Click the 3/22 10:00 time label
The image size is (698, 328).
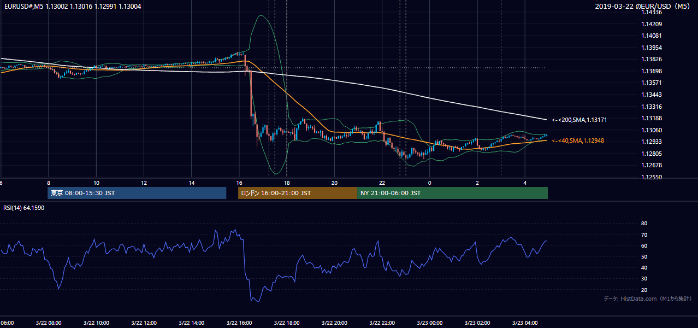96,323
